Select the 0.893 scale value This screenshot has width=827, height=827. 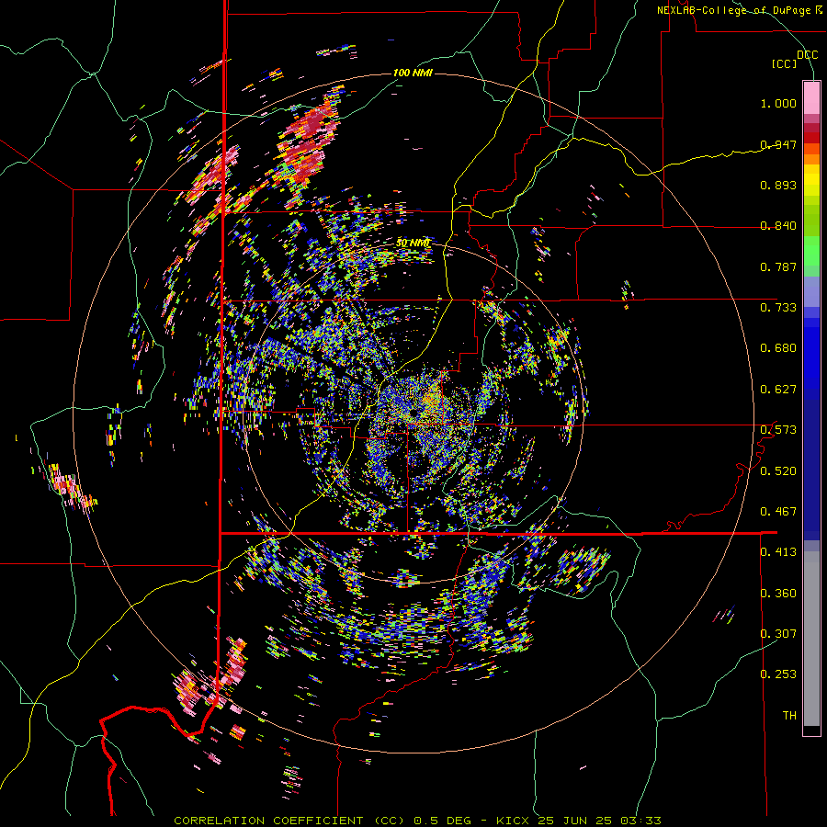(x=778, y=185)
